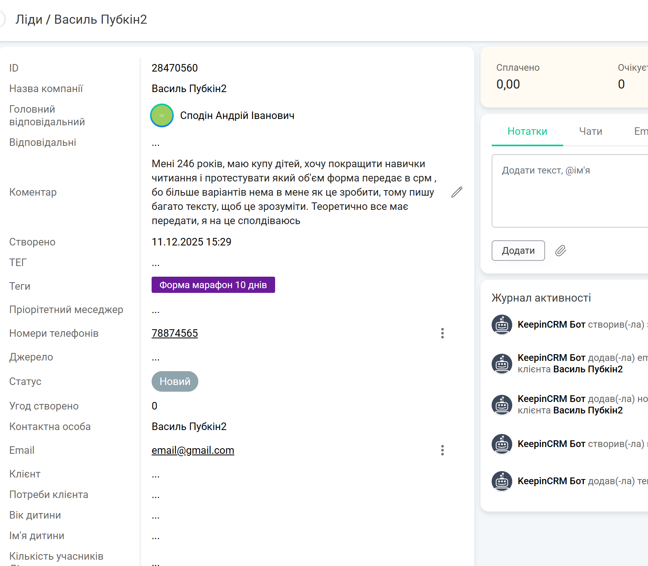Go back to Ліди in breadcrumb

29,19
